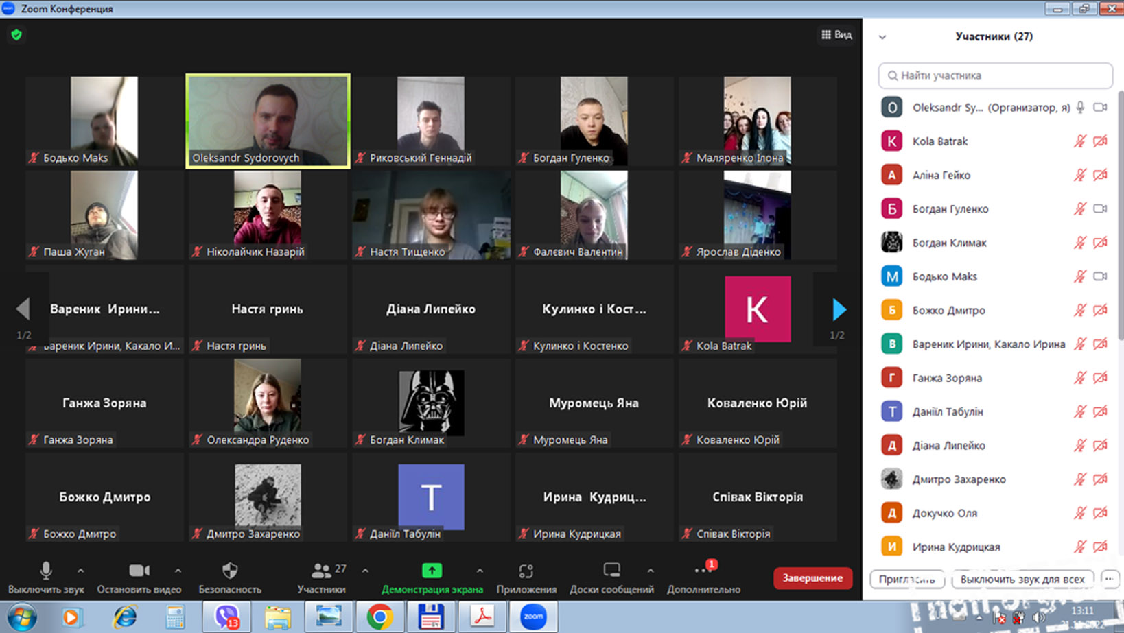Viewport: 1124px width, 633px height.
Task: Click Богдан Климак's avatar in participants list
Action: 891,242
